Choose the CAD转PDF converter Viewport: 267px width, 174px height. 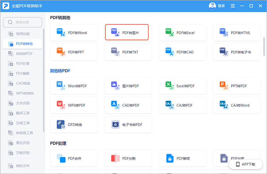pos(128,105)
